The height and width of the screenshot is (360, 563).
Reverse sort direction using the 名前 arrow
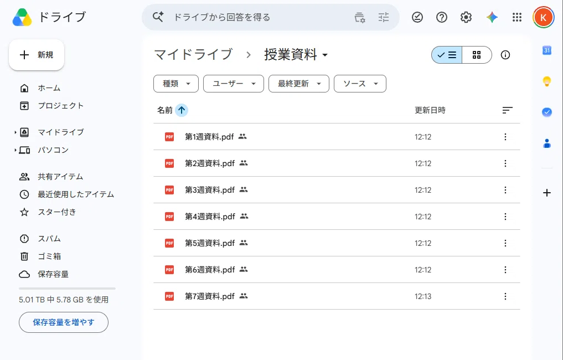(x=182, y=110)
